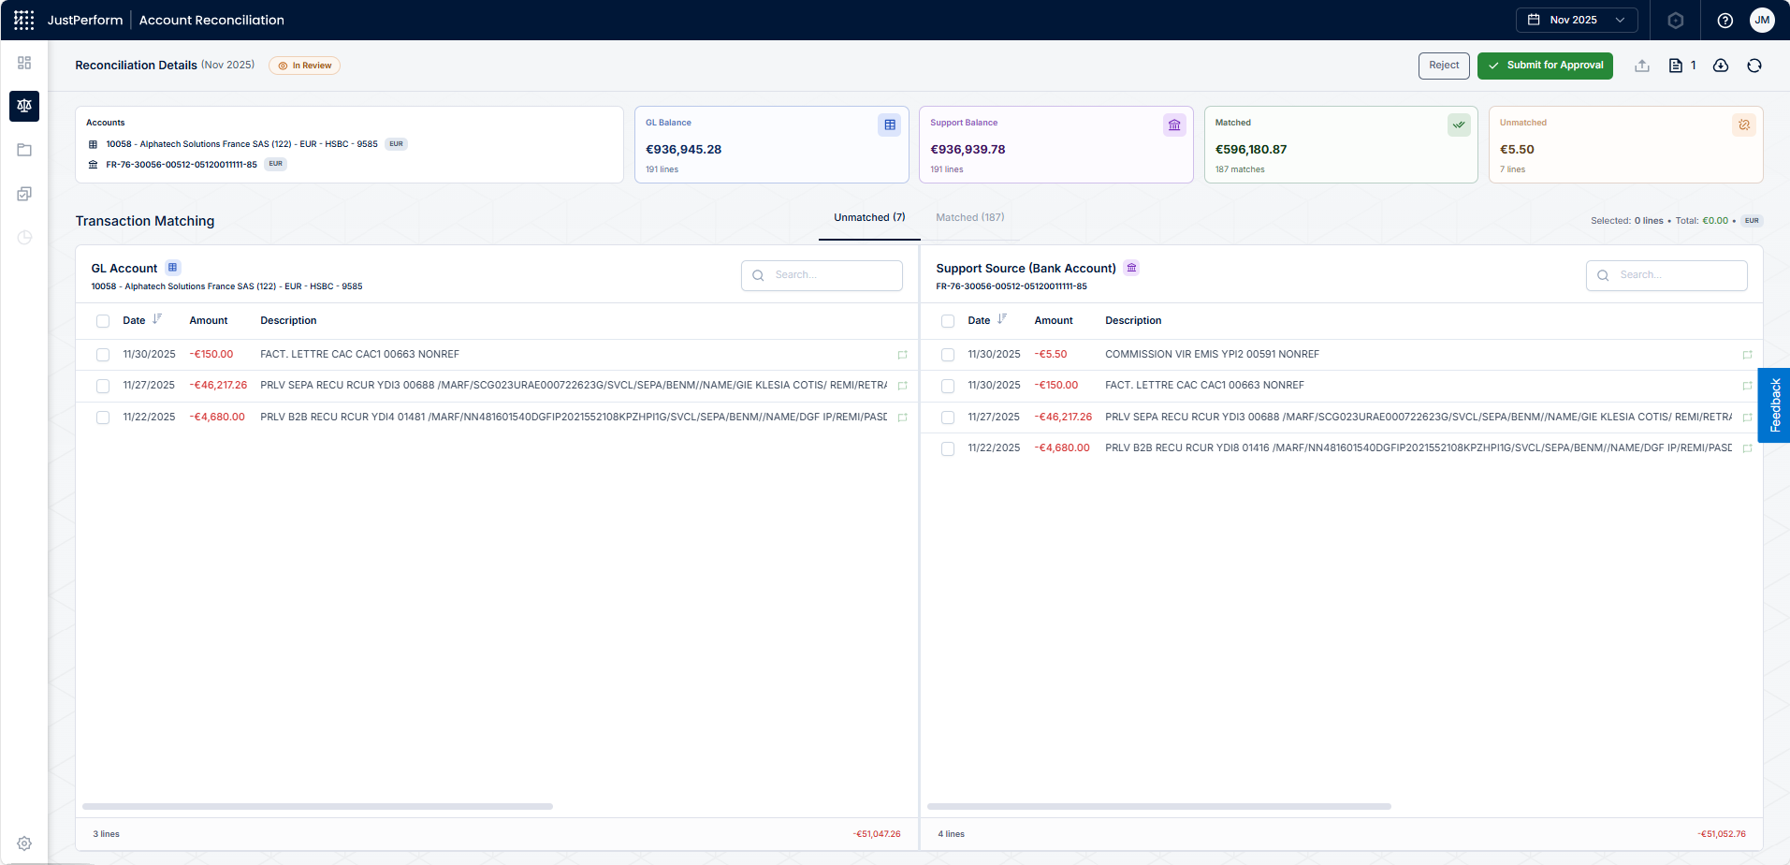
Task: Click the upload export icon
Action: (1642, 66)
